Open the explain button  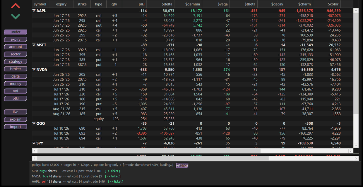pos(16,119)
